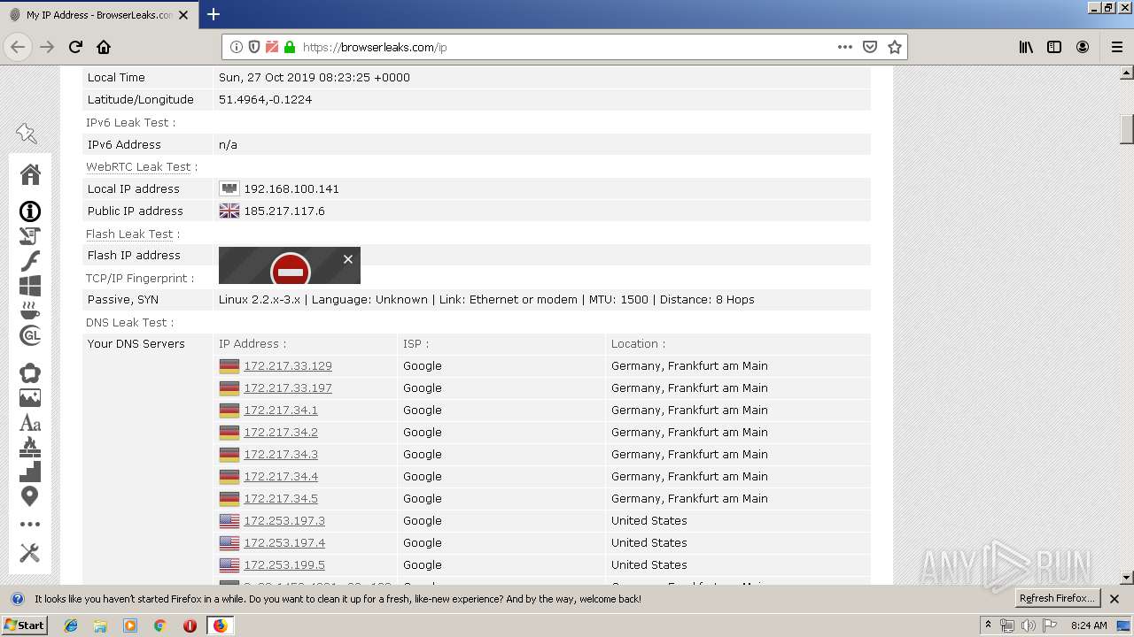Open the Windows Start menu
Viewport: 1134px width, 637px height.
[25, 625]
